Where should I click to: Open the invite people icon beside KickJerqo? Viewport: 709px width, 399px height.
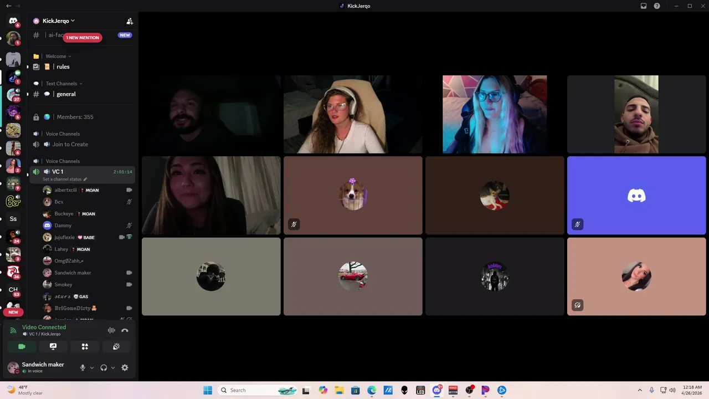pyautogui.click(x=130, y=21)
